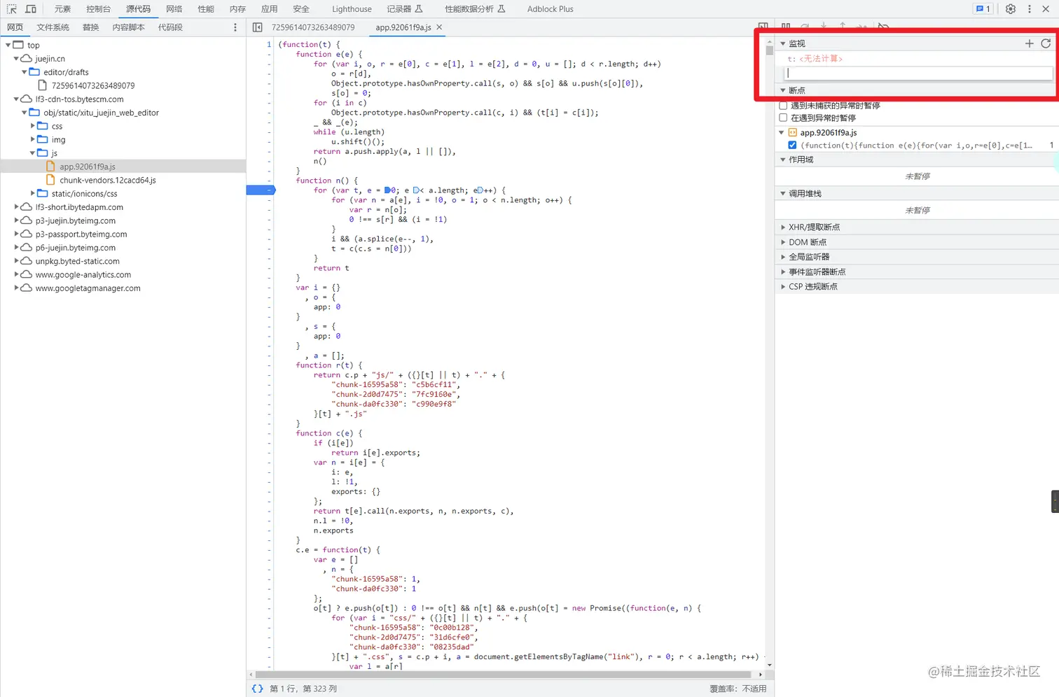Switch to the 7259614073263489079 editor tab

[x=313, y=27]
